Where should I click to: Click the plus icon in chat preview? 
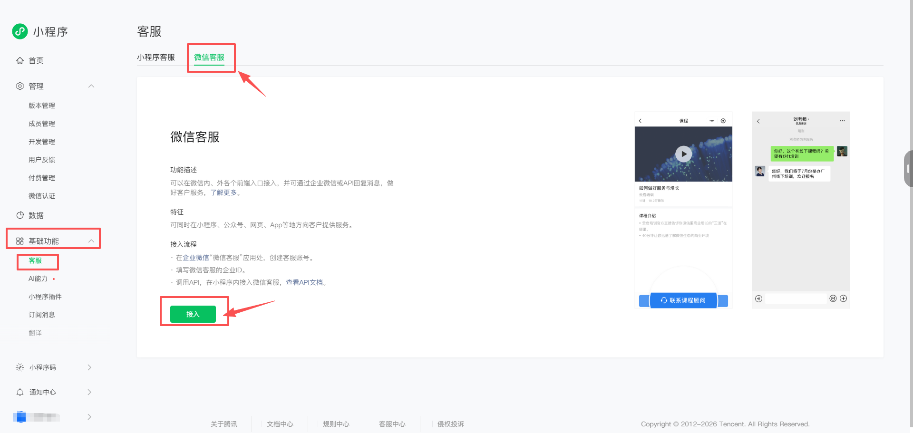(x=844, y=298)
